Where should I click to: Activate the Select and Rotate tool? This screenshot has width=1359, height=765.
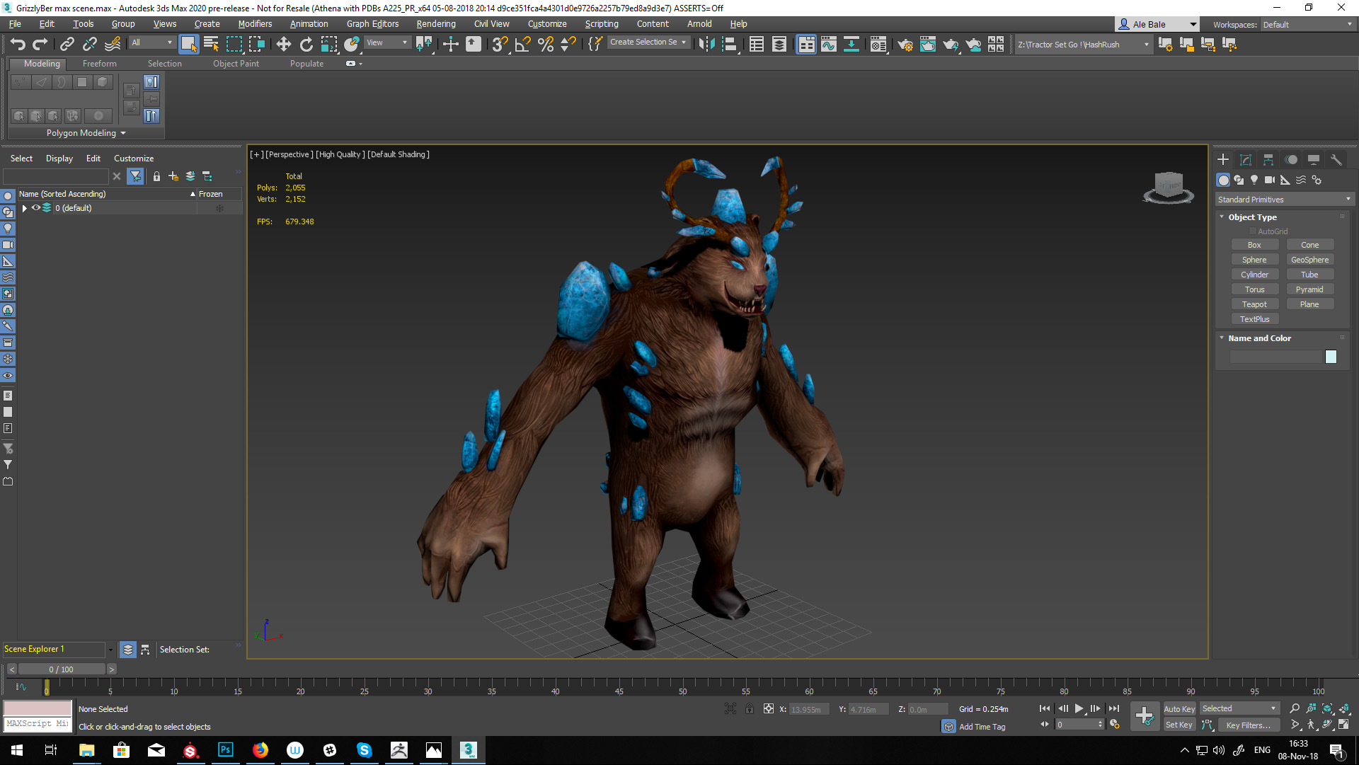pyautogui.click(x=306, y=44)
